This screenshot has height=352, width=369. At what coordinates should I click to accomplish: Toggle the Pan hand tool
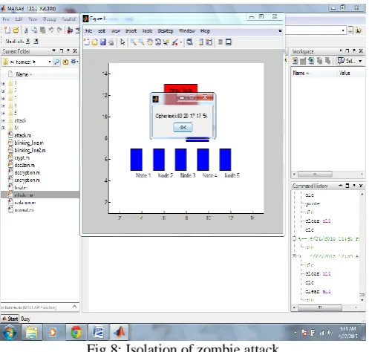click(x=150, y=42)
